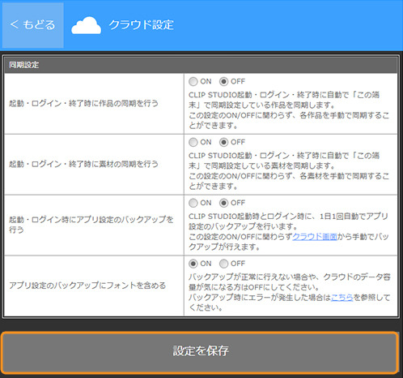Open the クラウド画面 link

[x=315, y=237]
